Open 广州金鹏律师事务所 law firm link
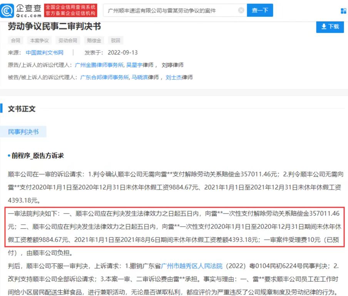The height and width of the screenshot is (296, 348). pos(99,65)
